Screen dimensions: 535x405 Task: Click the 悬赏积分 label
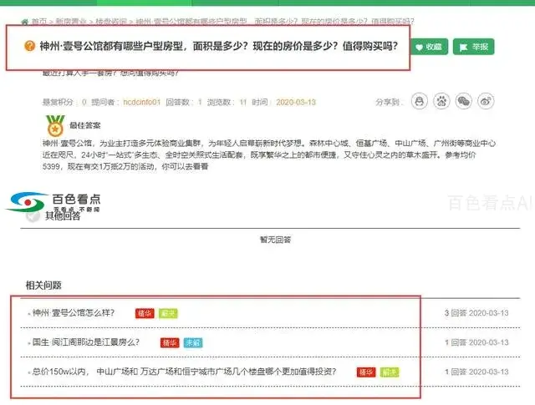58,102
